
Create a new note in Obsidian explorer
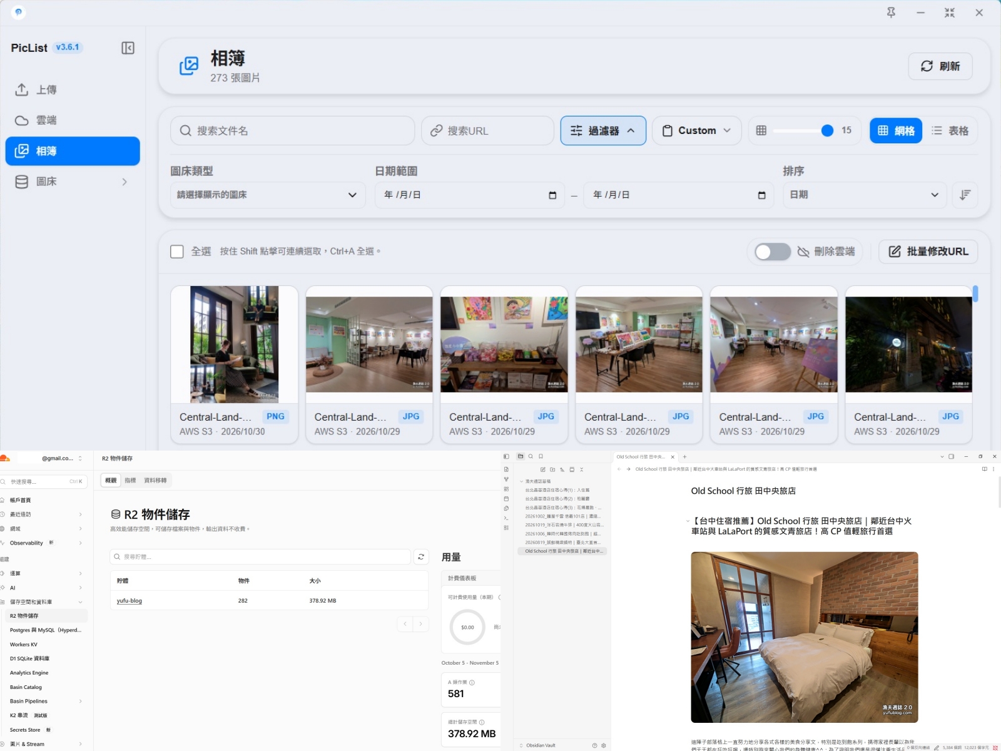tap(543, 469)
